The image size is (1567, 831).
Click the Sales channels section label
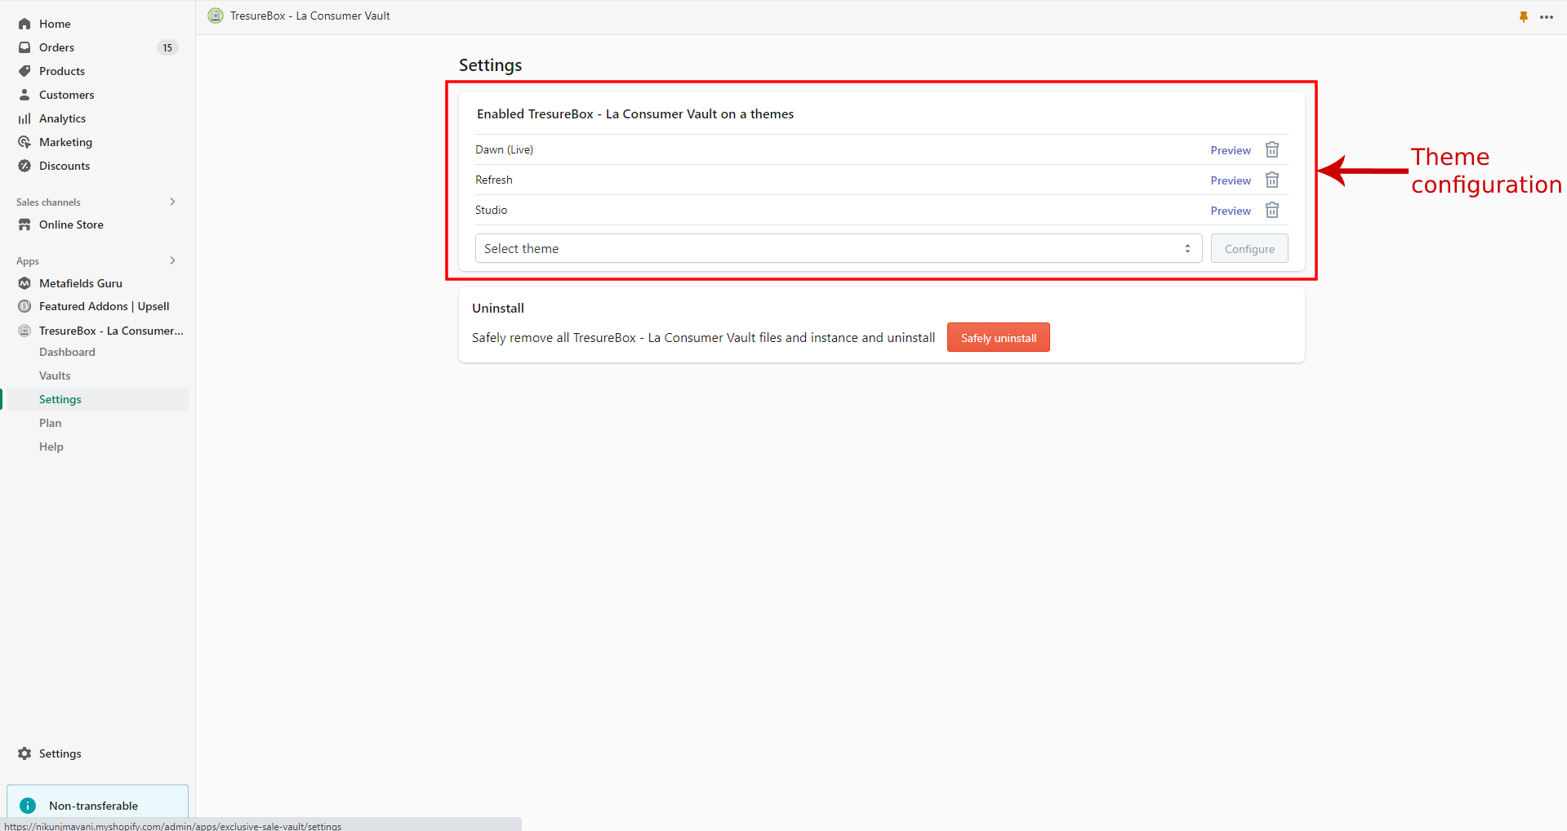coord(48,202)
